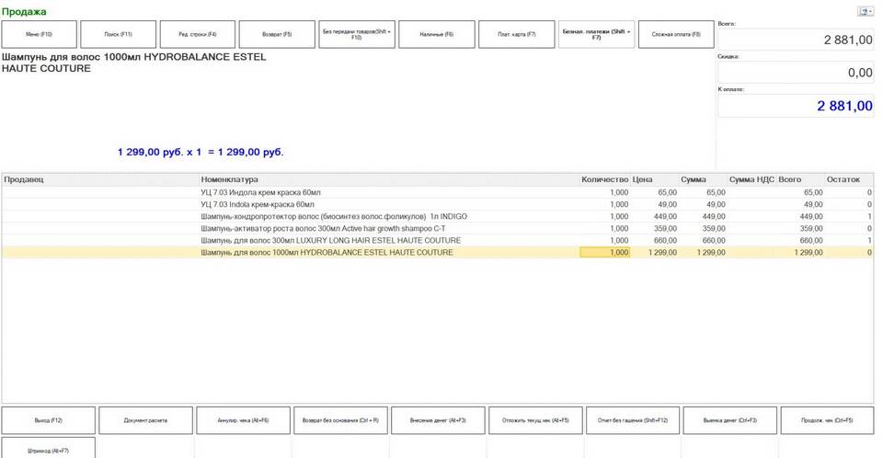Viewport: 883px width, 458px height.
Task: Sort by the Цена column header
Action: coord(643,179)
